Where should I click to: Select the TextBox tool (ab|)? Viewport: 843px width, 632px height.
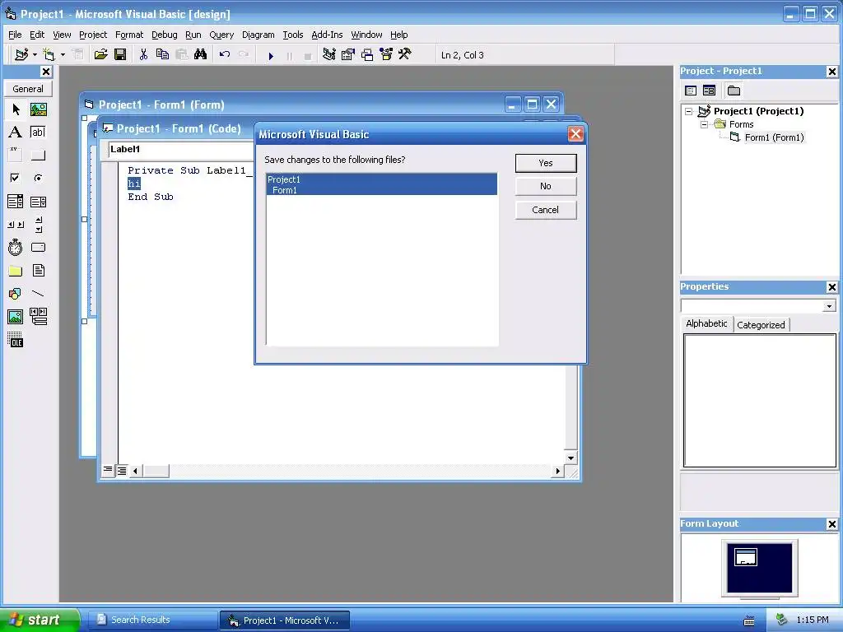click(38, 132)
